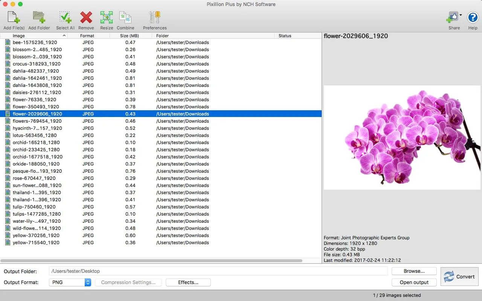Open the Effects... dialog
482x301 pixels.
[188, 282]
